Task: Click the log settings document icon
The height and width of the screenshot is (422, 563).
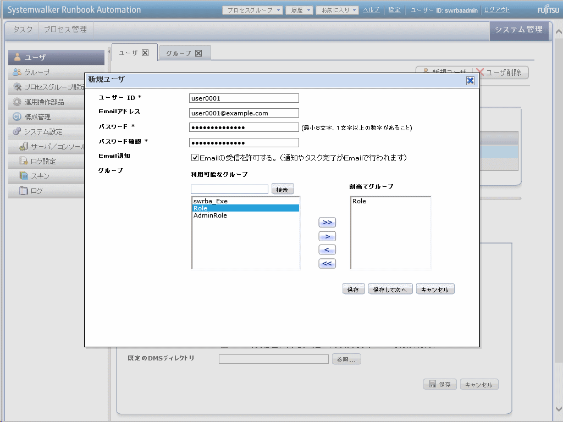Action: pos(24,161)
